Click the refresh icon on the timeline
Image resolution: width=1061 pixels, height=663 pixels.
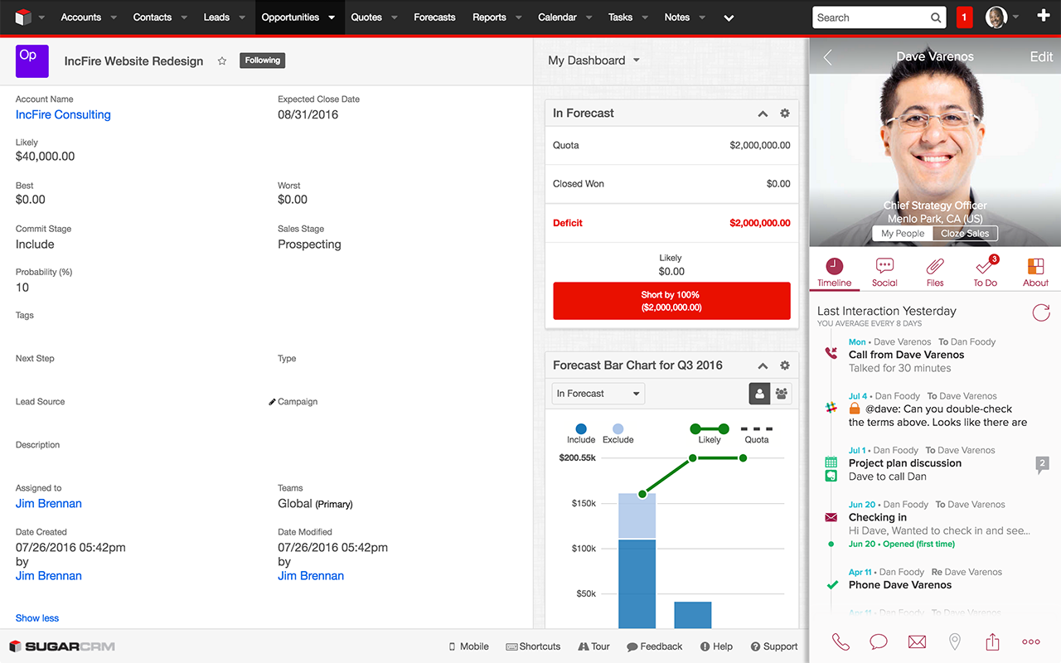[1040, 313]
